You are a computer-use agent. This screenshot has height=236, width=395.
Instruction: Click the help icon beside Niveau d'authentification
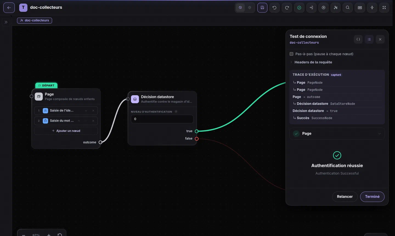pos(176,112)
